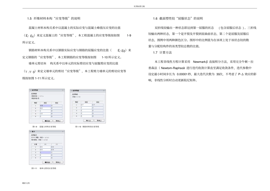270x191 pixels.
Task: Select level 1 compression field in Fig 1-9 dialog
Action: (x=45, y=106)
